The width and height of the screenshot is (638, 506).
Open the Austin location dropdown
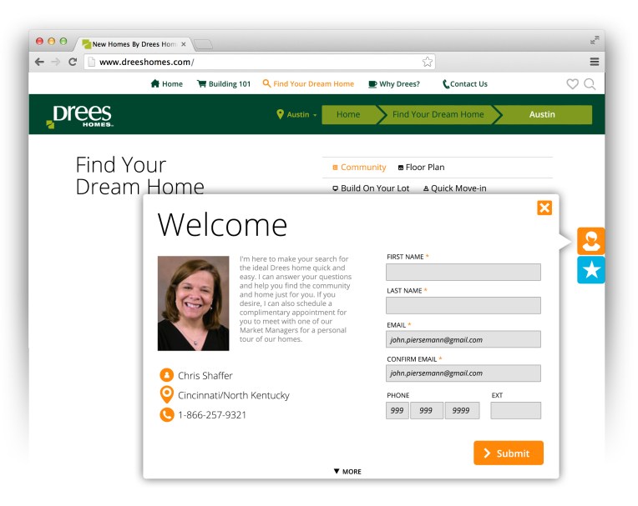coord(297,115)
